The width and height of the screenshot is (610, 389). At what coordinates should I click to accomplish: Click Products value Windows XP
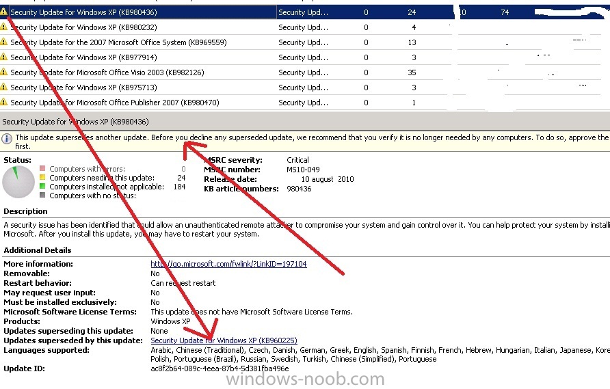(x=170, y=321)
